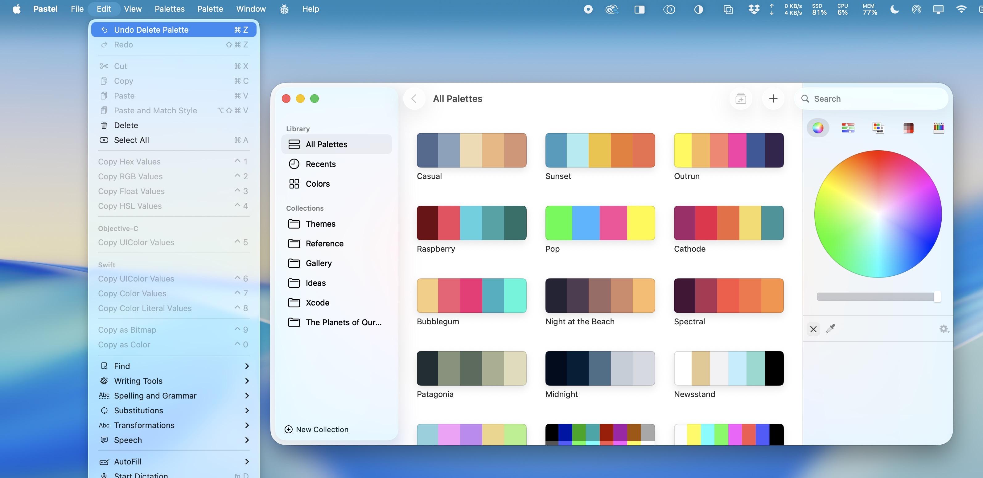Expand Spelling and Grammar submenu
The image size is (983, 478).
174,396
